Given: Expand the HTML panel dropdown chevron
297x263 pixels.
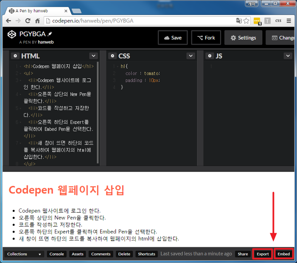Looking at the screenshot, I should point(94,56).
